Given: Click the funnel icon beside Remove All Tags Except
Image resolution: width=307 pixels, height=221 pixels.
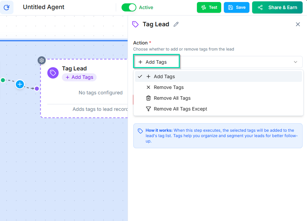Looking at the screenshot, I should [148, 109].
